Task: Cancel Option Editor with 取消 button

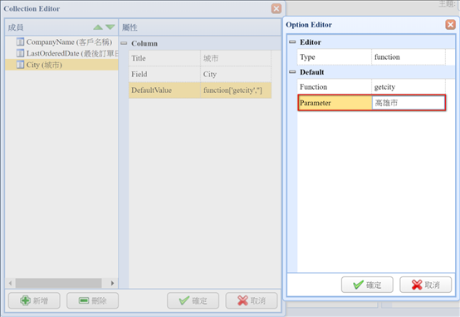Action: 425,285
